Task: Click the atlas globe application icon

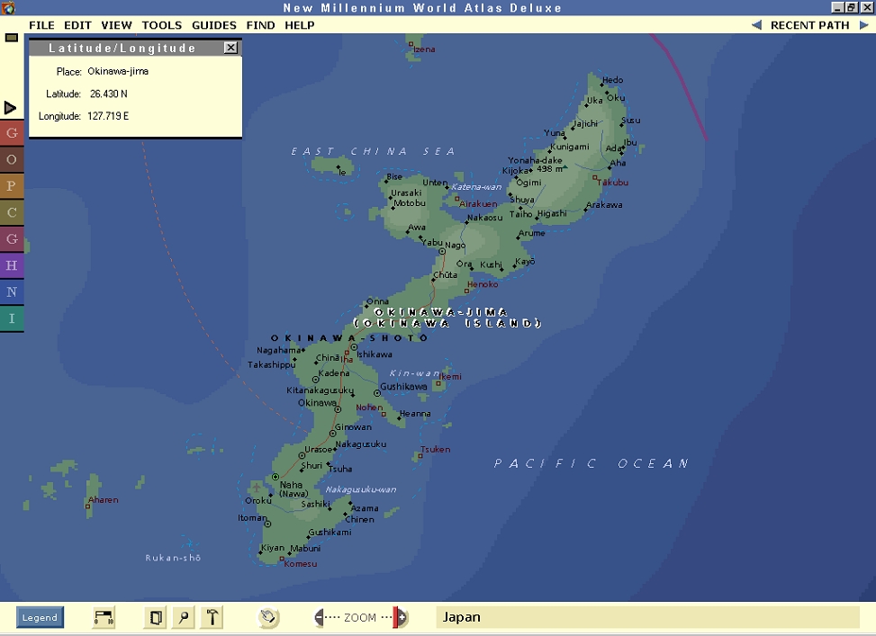Action: click(x=8, y=8)
